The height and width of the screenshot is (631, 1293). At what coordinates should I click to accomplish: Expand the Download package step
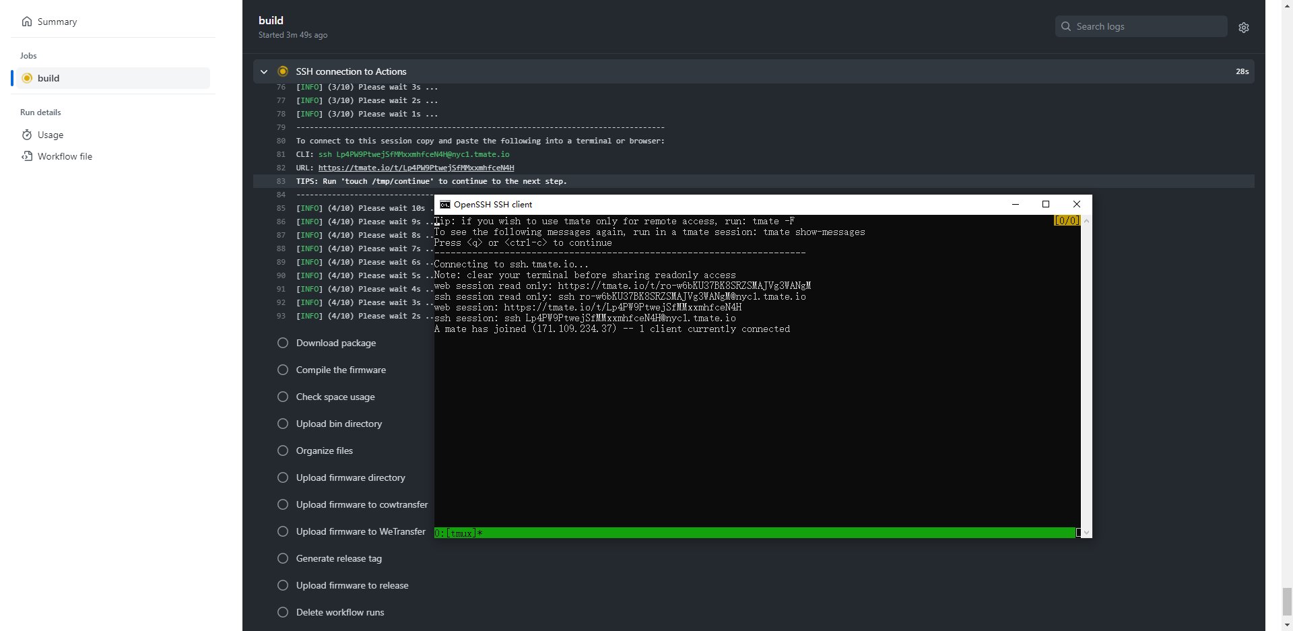336,343
